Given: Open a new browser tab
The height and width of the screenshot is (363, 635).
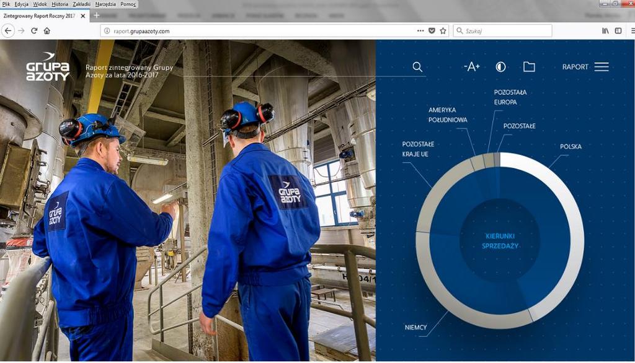Looking at the screenshot, I should click(96, 15).
